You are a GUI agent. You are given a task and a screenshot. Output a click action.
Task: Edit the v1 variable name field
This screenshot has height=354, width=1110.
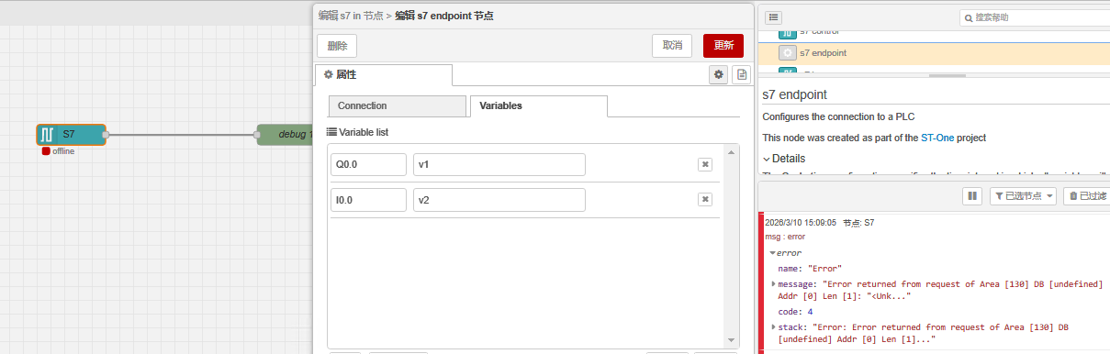(499, 164)
